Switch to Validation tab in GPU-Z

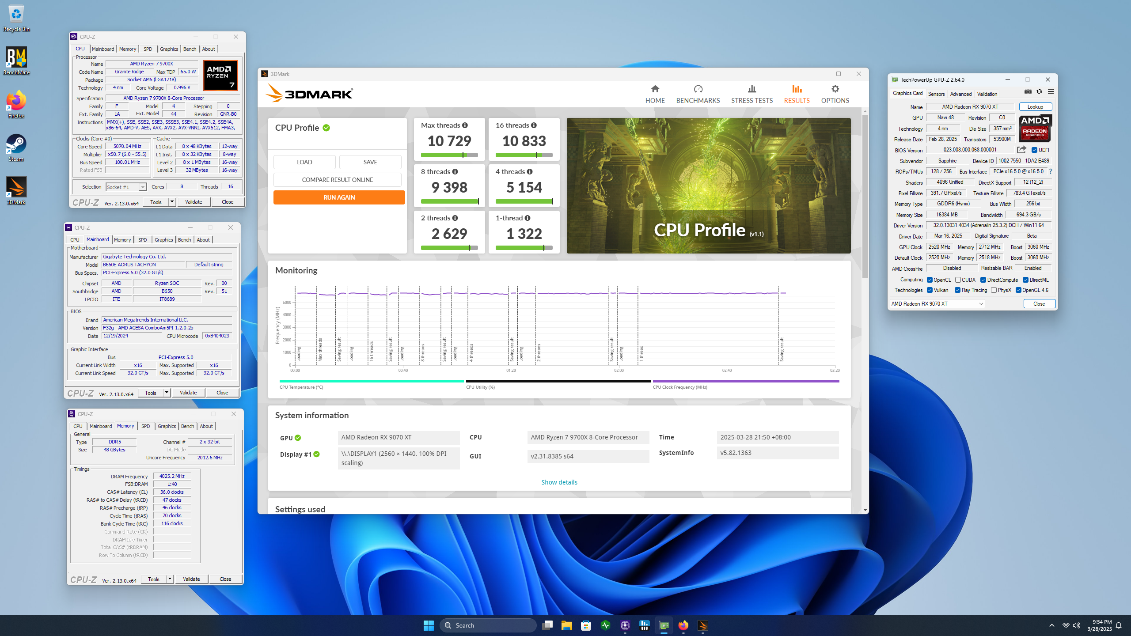tap(987, 94)
